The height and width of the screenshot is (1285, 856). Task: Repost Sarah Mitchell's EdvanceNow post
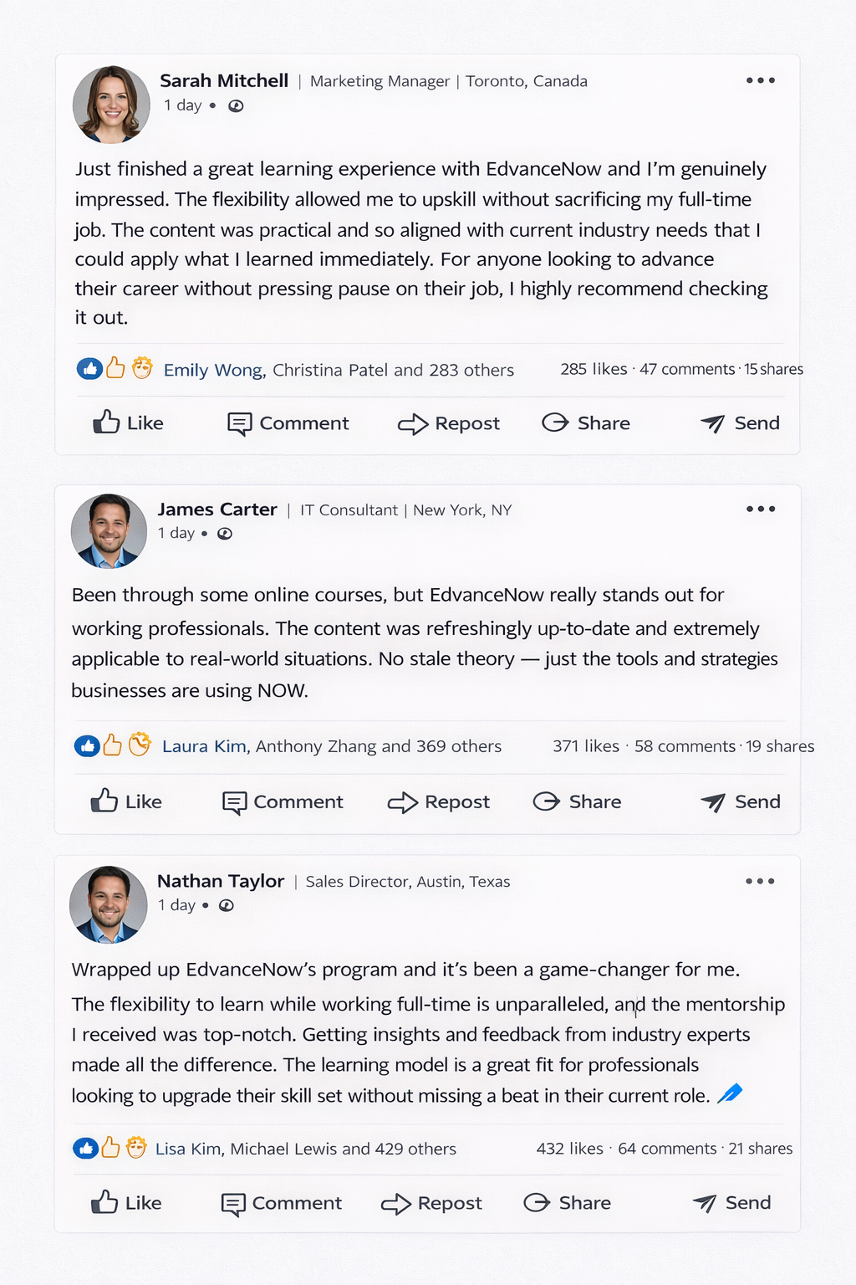point(449,423)
